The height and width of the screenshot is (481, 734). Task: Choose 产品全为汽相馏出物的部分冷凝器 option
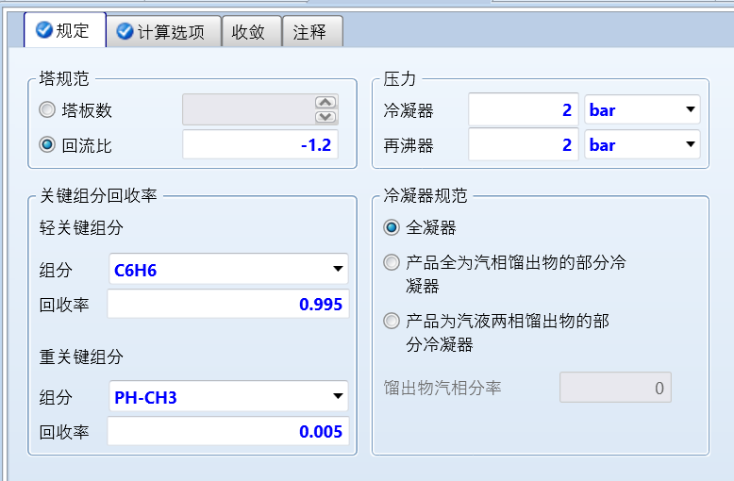click(x=392, y=263)
